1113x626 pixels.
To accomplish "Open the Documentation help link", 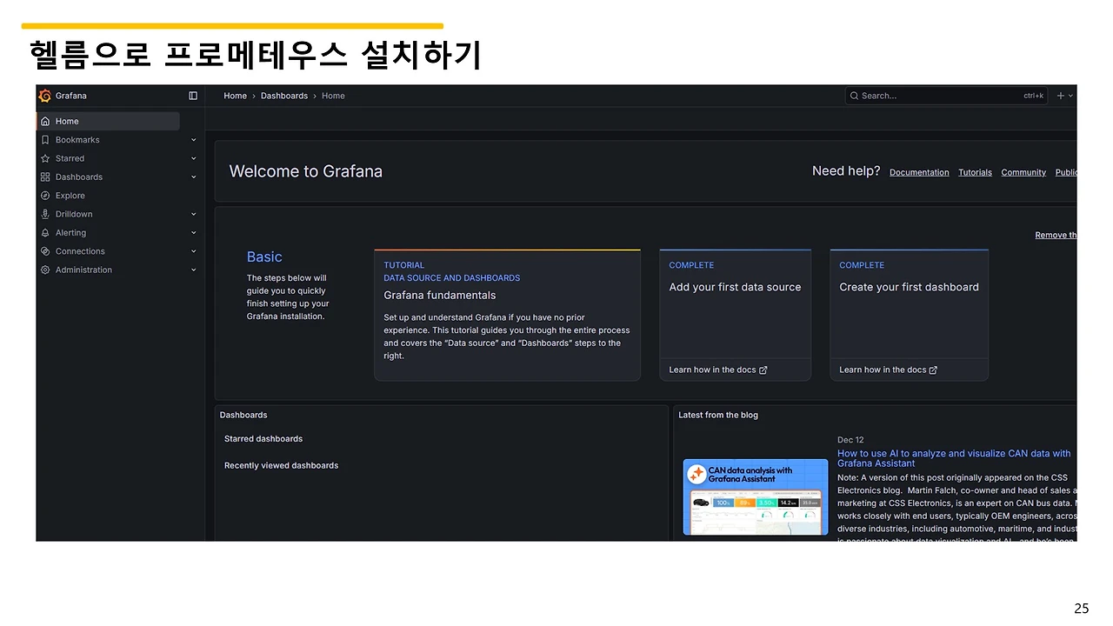I will coord(919,172).
